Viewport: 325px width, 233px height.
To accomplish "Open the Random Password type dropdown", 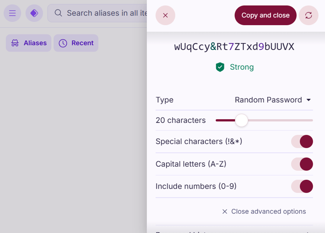I will 269,100.
